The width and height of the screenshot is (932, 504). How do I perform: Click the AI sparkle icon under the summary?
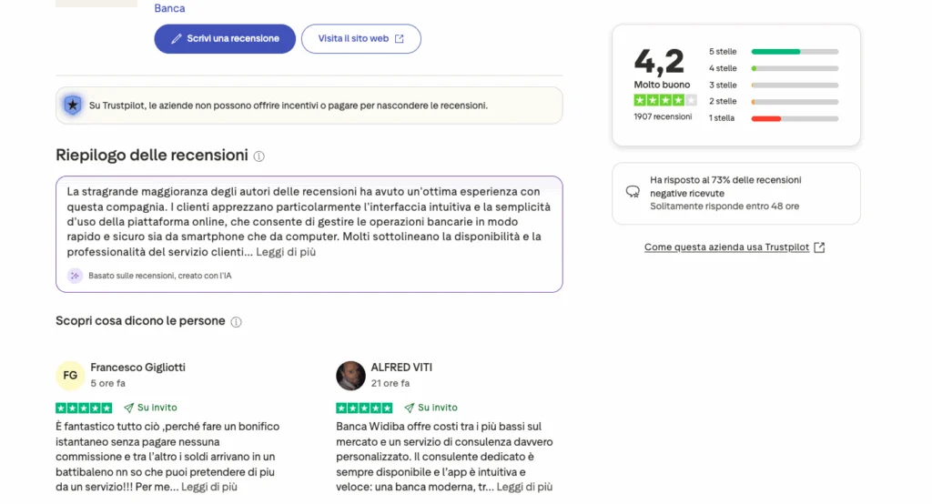point(75,276)
